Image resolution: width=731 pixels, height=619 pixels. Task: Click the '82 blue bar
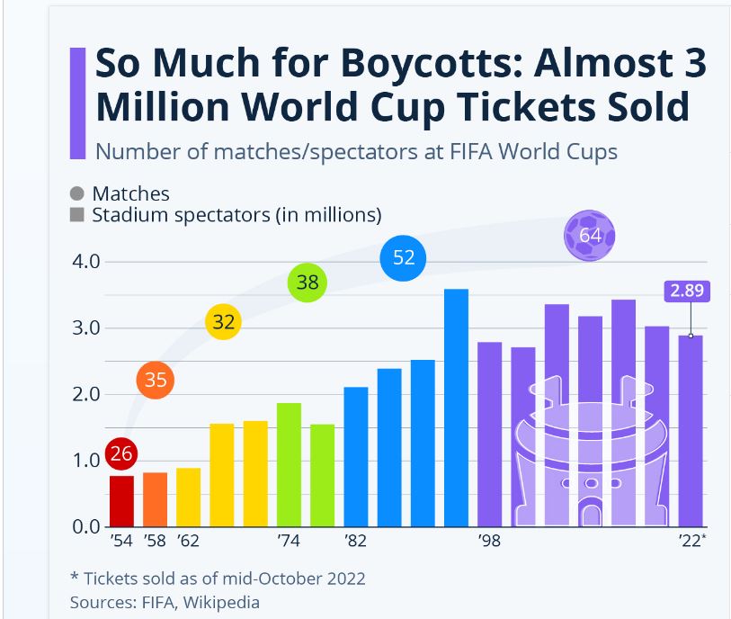click(356, 457)
